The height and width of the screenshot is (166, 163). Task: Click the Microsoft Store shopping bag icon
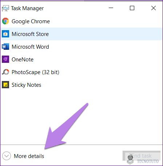coord(5,34)
